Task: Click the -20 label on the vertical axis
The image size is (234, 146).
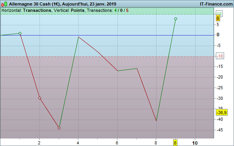Action: 219,77
